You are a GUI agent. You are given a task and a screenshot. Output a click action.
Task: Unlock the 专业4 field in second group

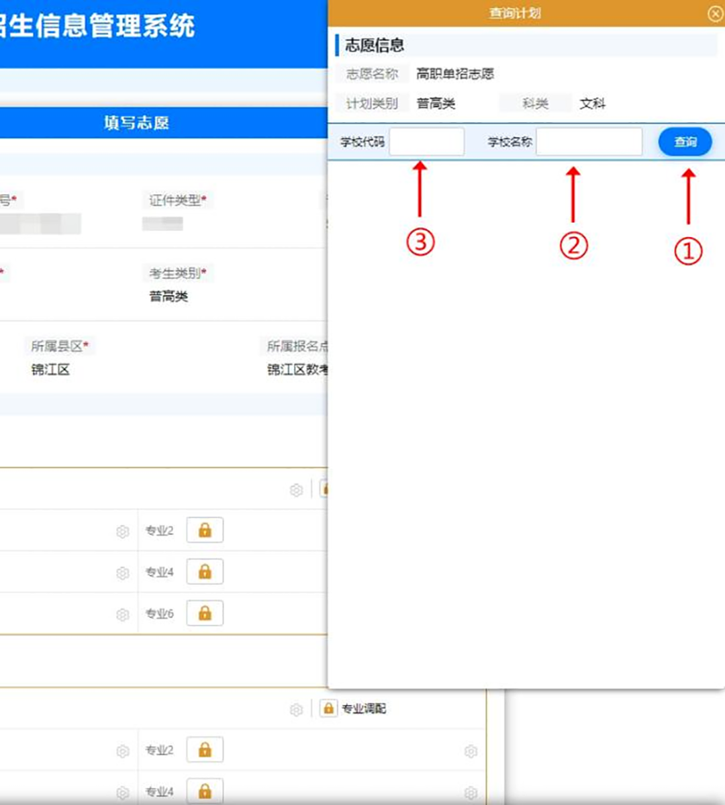pyautogui.click(x=204, y=790)
